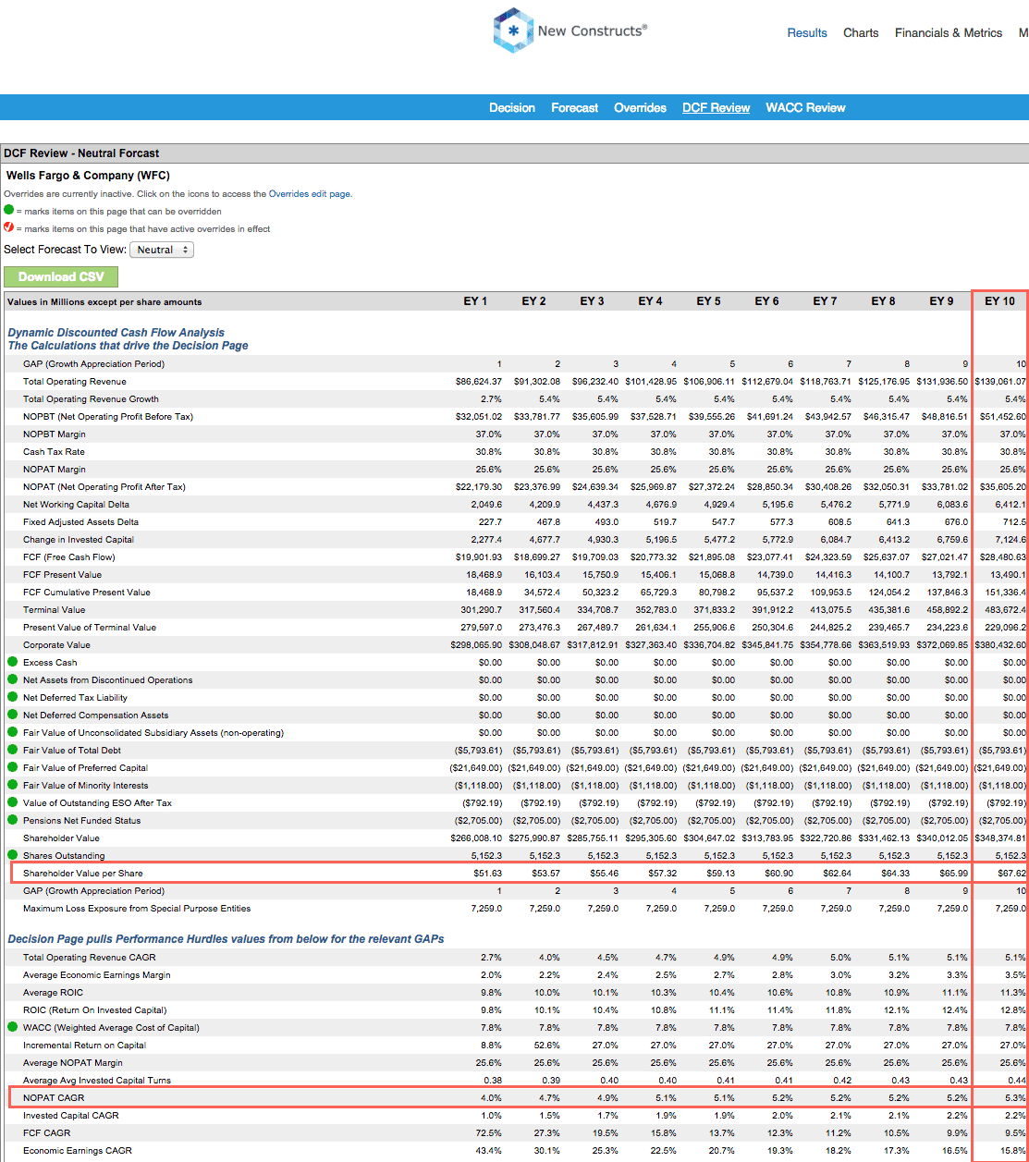Click the override dot beside WACC row
This screenshot has width=1029, height=1162.
click(x=13, y=1027)
